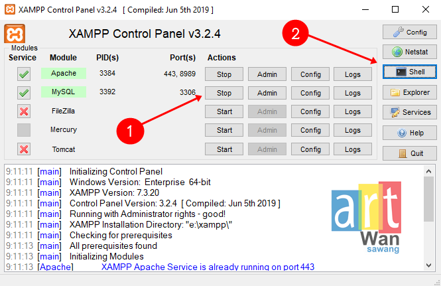Click the Apache service already running log line
Screen dimensions: 441x286
(208, 267)
